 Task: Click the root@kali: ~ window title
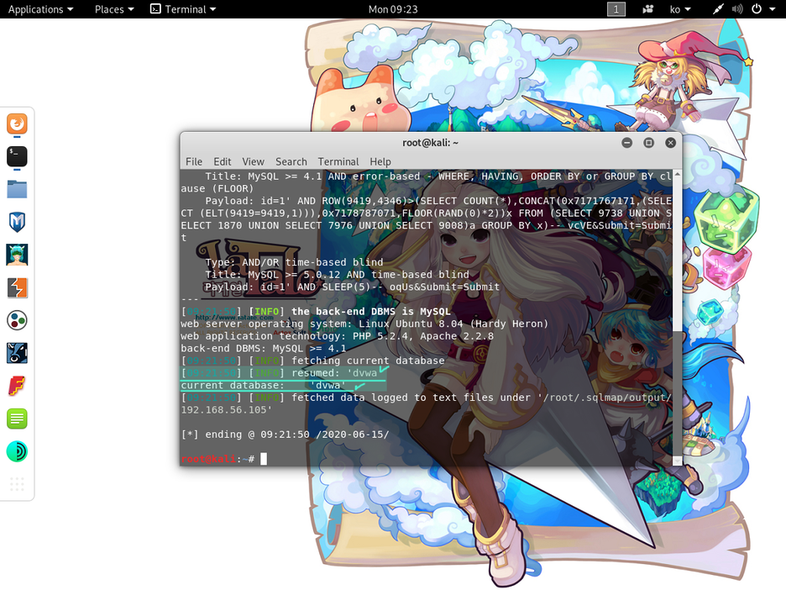pos(431,143)
